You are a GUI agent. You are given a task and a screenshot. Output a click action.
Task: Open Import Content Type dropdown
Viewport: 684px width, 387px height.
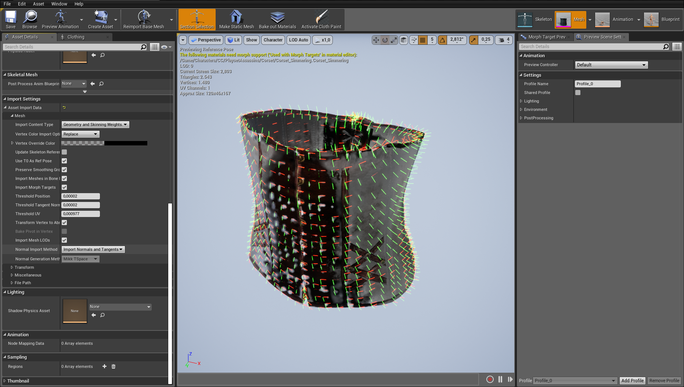click(95, 125)
